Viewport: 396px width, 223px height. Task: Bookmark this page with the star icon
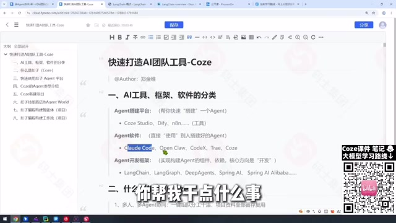374,13
